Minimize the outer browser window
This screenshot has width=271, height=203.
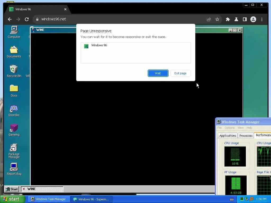pos(246,5)
